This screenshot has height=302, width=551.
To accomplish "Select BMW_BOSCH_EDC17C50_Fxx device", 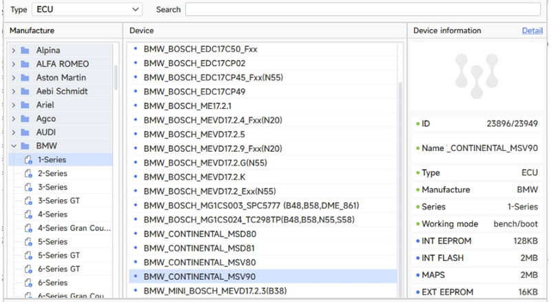I will point(263,49).
